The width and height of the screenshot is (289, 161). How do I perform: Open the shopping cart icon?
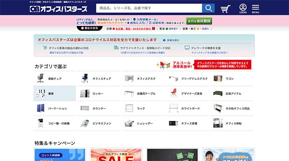point(225,9)
